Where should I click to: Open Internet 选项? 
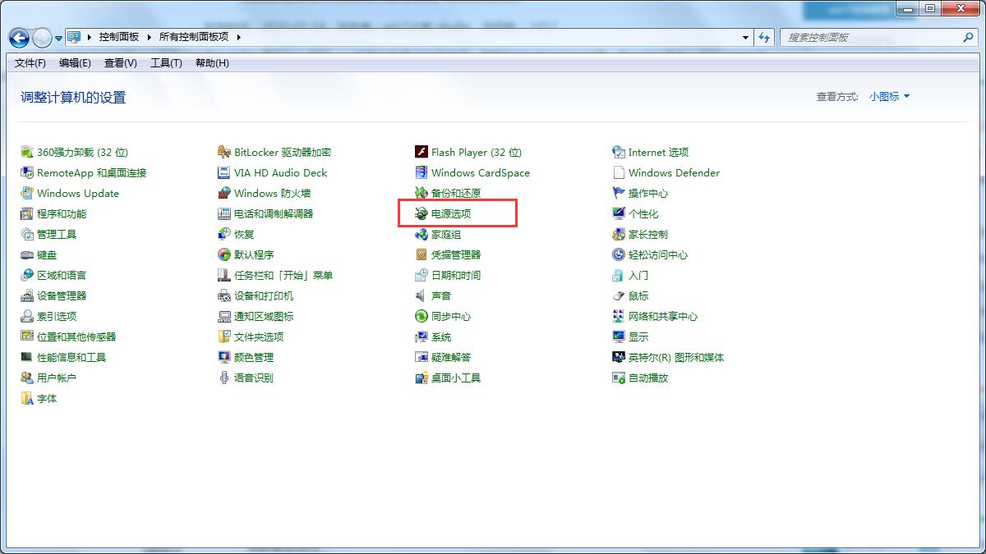659,152
